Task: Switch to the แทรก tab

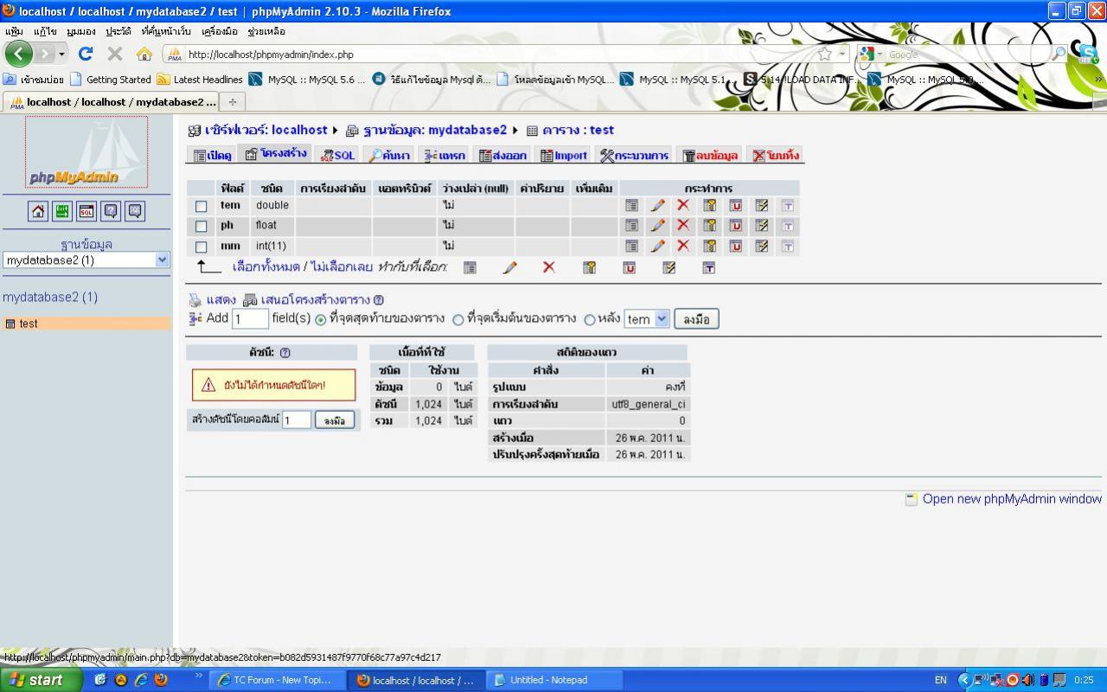Action: pos(445,156)
